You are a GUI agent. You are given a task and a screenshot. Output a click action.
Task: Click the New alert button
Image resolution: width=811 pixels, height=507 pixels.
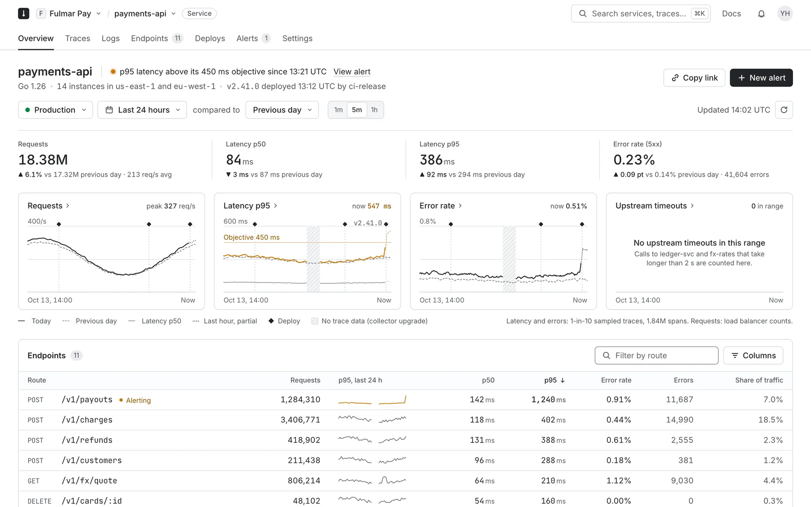(x=761, y=78)
